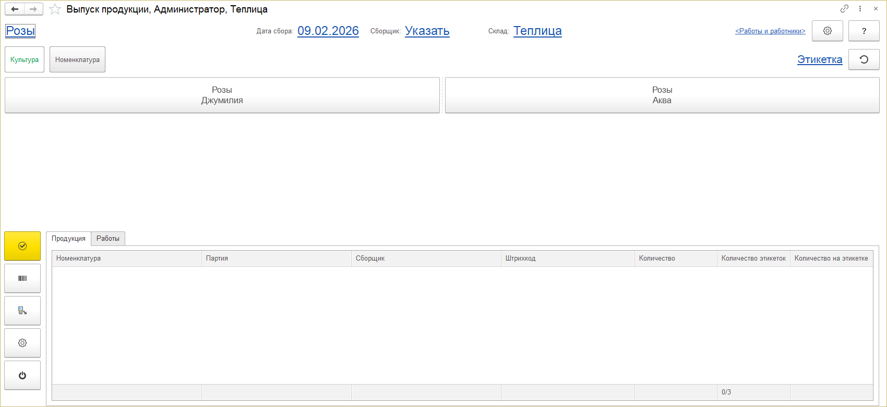Click the Количество на этикетке column header
This screenshot has height=407, width=887.
pyautogui.click(x=831, y=258)
